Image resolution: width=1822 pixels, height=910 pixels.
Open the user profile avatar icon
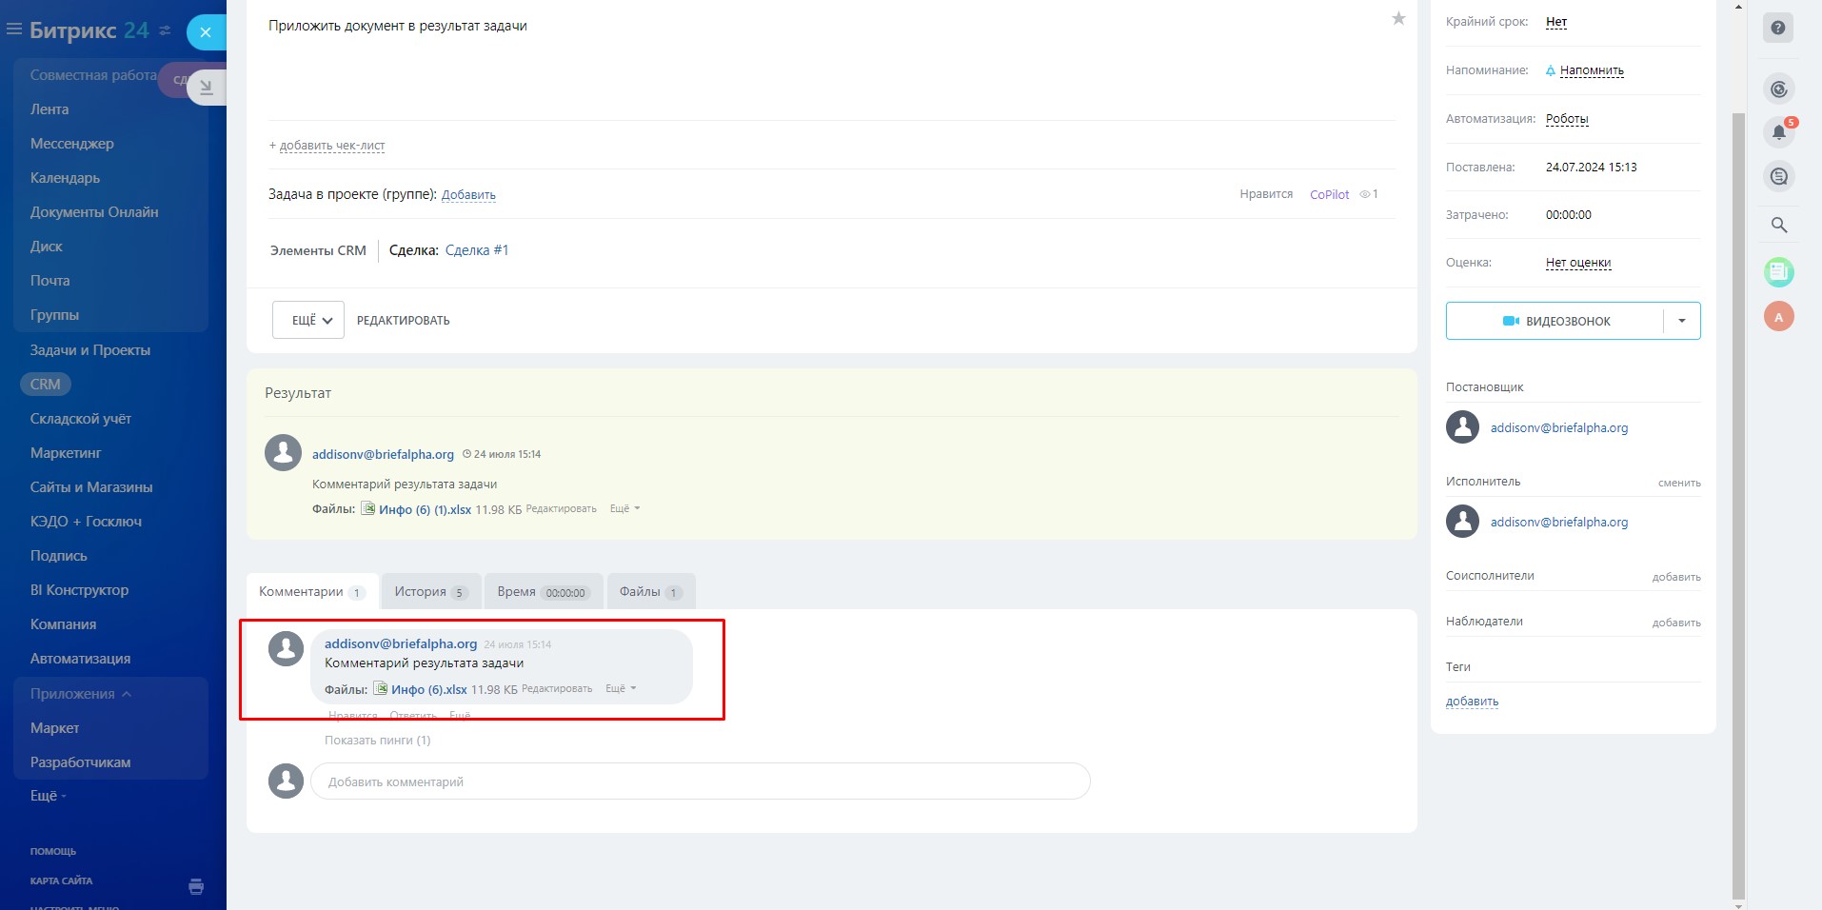[1778, 317]
